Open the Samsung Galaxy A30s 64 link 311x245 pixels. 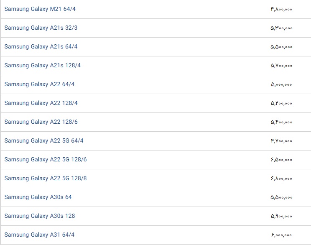tap(38, 197)
